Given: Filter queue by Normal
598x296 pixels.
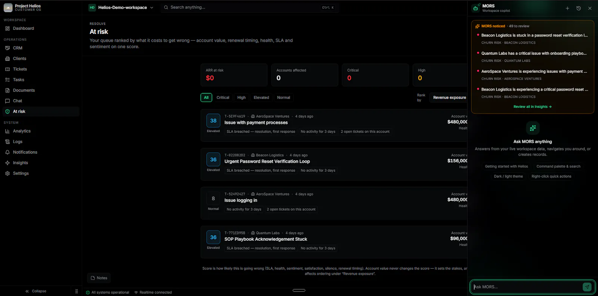Looking at the screenshot, I should click(x=284, y=97).
